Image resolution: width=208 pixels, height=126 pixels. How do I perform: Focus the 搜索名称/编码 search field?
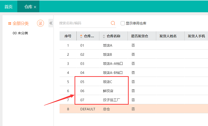(83, 23)
